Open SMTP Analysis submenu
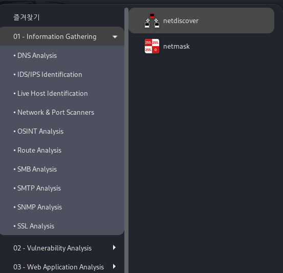The width and height of the screenshot is (283, 273). coord(62,188)
